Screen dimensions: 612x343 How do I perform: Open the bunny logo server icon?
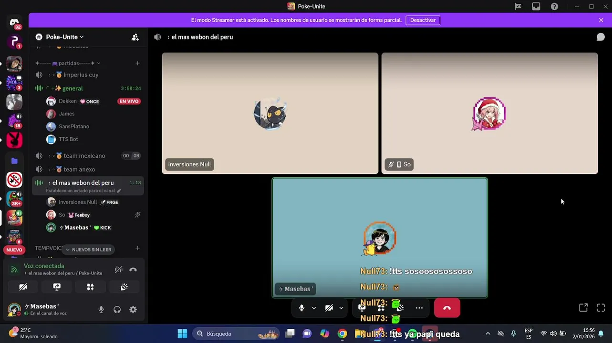tap(14, 140)
